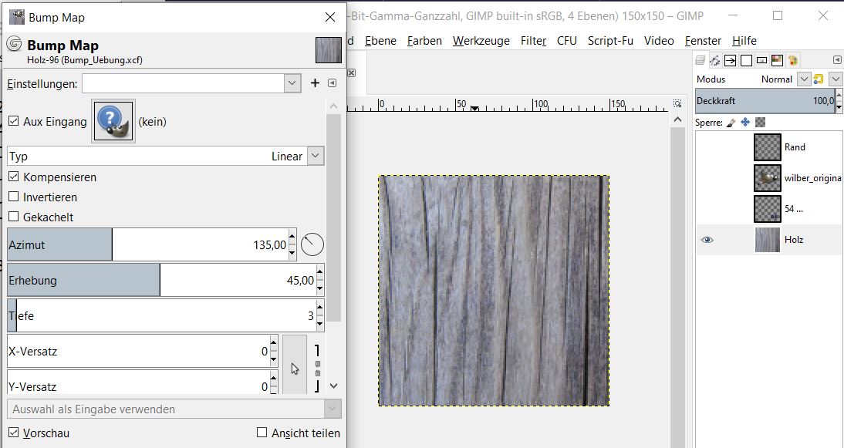Toggle the lock pixels brush icon

[731, 123]
